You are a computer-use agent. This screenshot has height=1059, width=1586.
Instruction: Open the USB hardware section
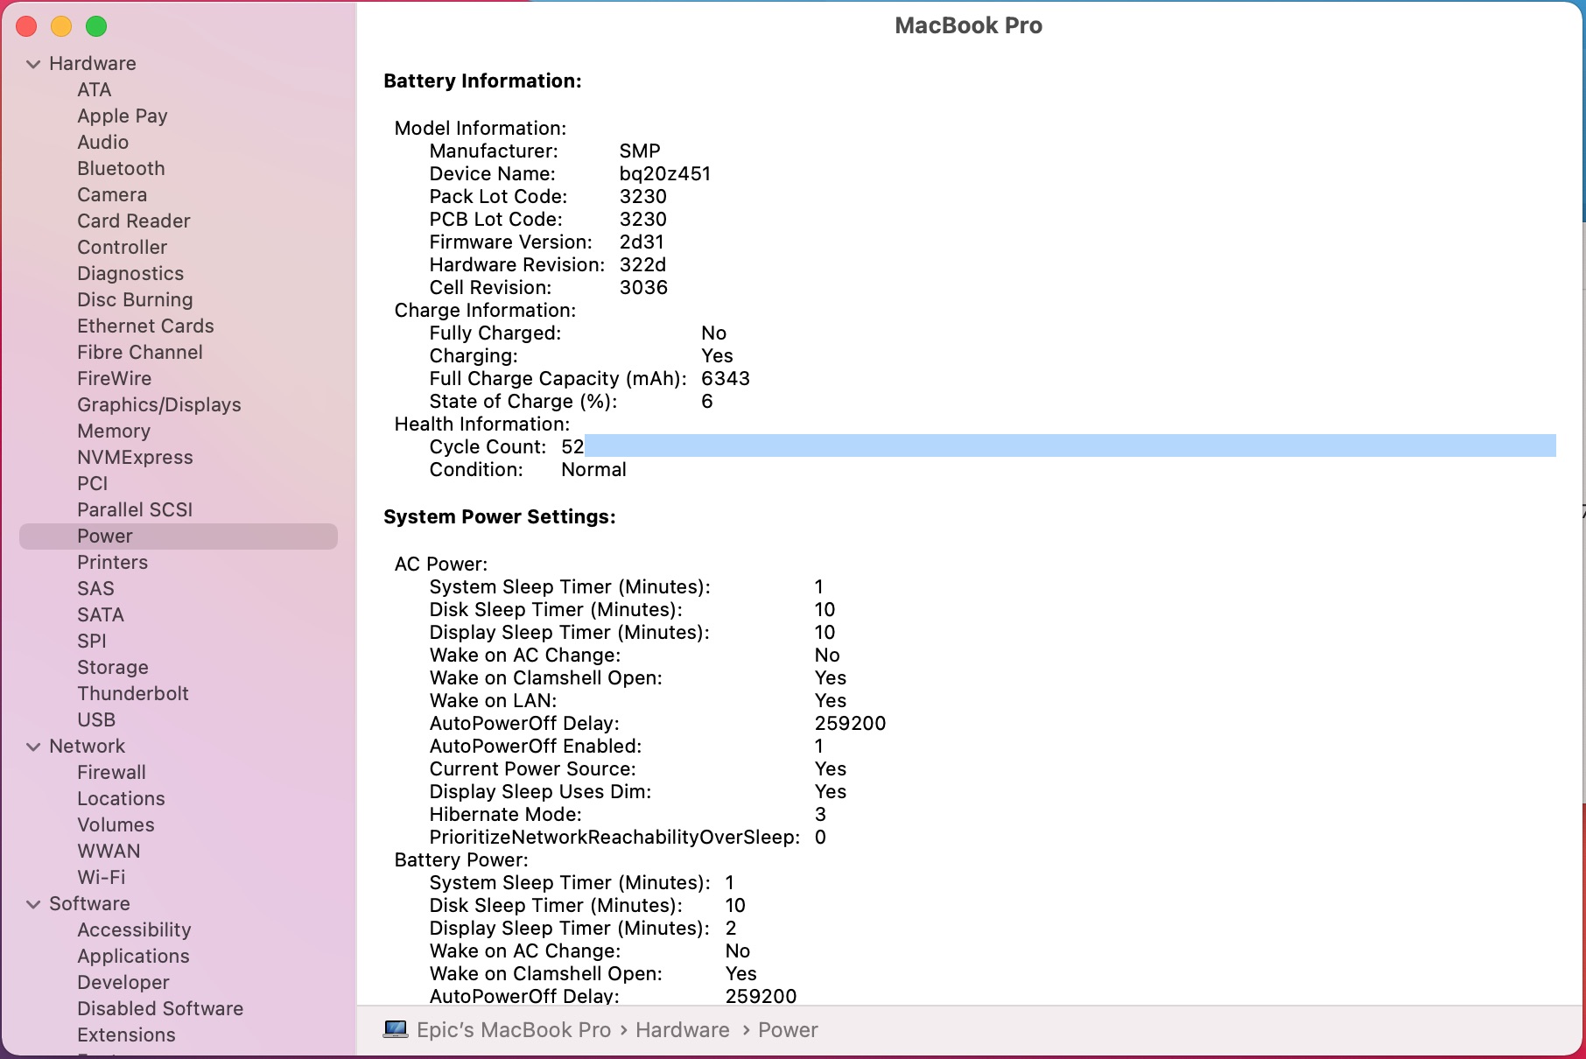(x=96, y=719)
